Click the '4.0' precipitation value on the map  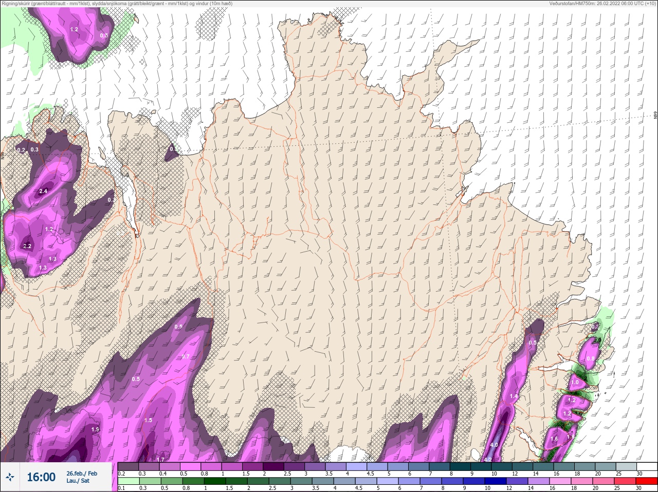[x=495, y=445]
